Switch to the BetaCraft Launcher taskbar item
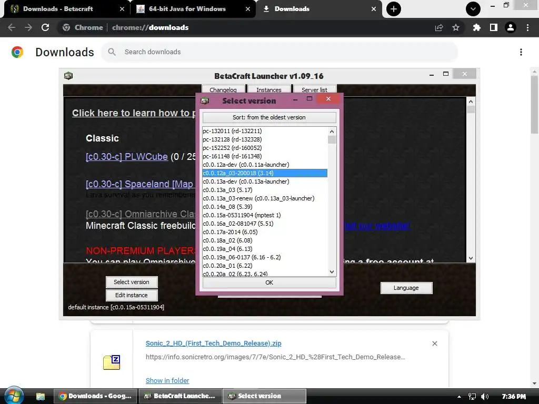This screenshot has width=539, height=404. pyautogui.click(x=181, y=396)
